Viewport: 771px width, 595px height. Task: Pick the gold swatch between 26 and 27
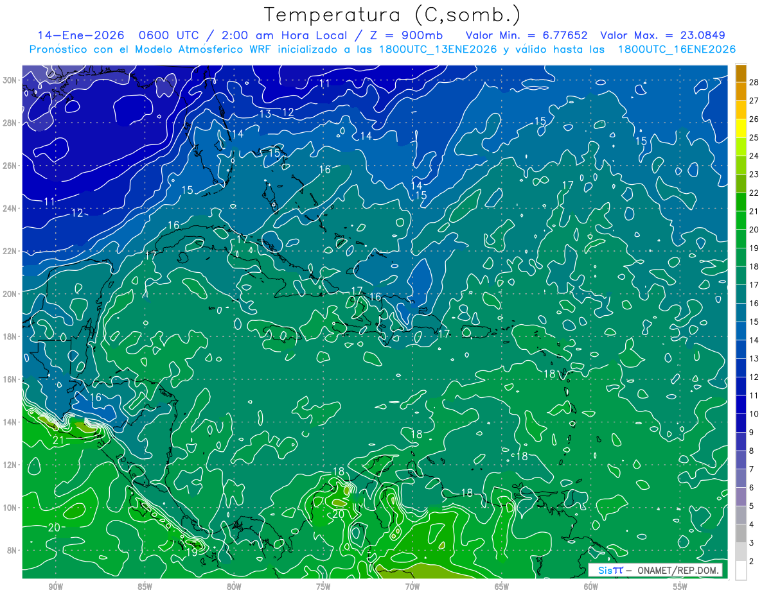pos(741,110)
